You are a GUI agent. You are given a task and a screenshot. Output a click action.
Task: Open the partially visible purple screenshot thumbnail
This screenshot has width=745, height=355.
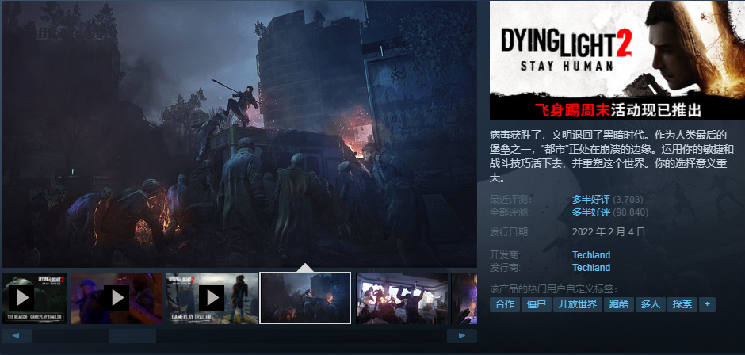[464, 298]
